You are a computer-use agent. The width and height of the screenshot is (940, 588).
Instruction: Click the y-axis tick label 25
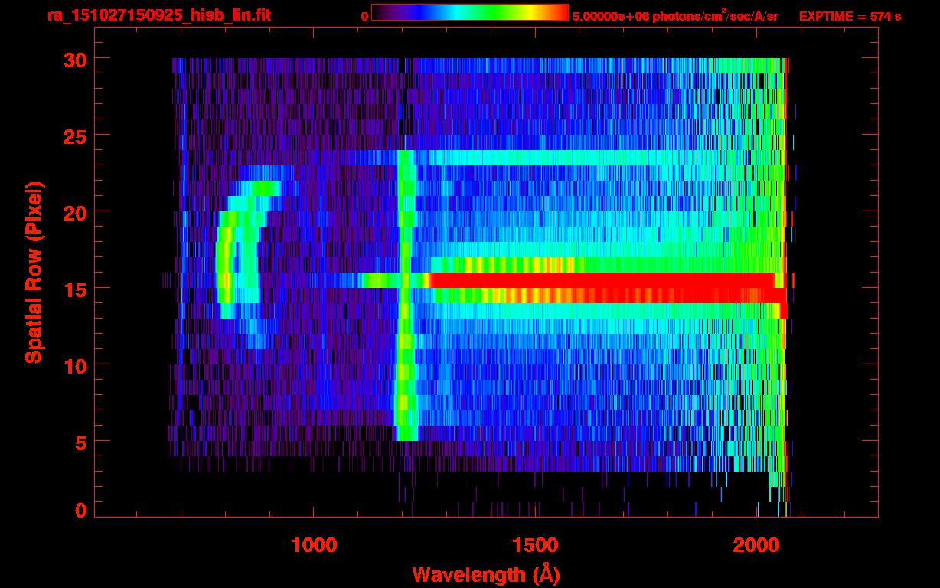click(x=73, y=136)
